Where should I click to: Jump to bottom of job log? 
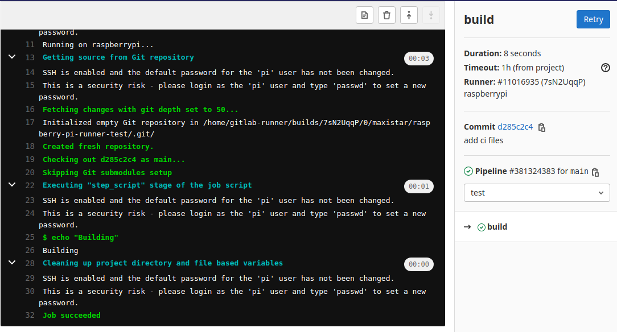pos(431,15)
